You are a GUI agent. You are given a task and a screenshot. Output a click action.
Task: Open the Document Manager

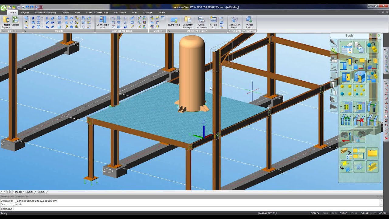pyautogui.click(x=188, y=23)
